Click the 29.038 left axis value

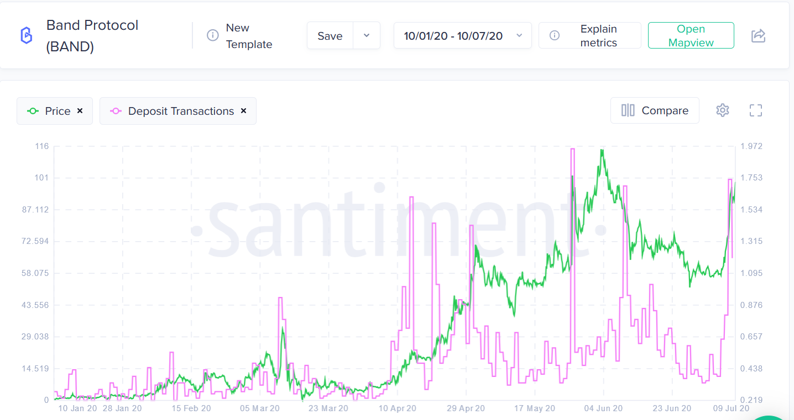pos(35,337)
